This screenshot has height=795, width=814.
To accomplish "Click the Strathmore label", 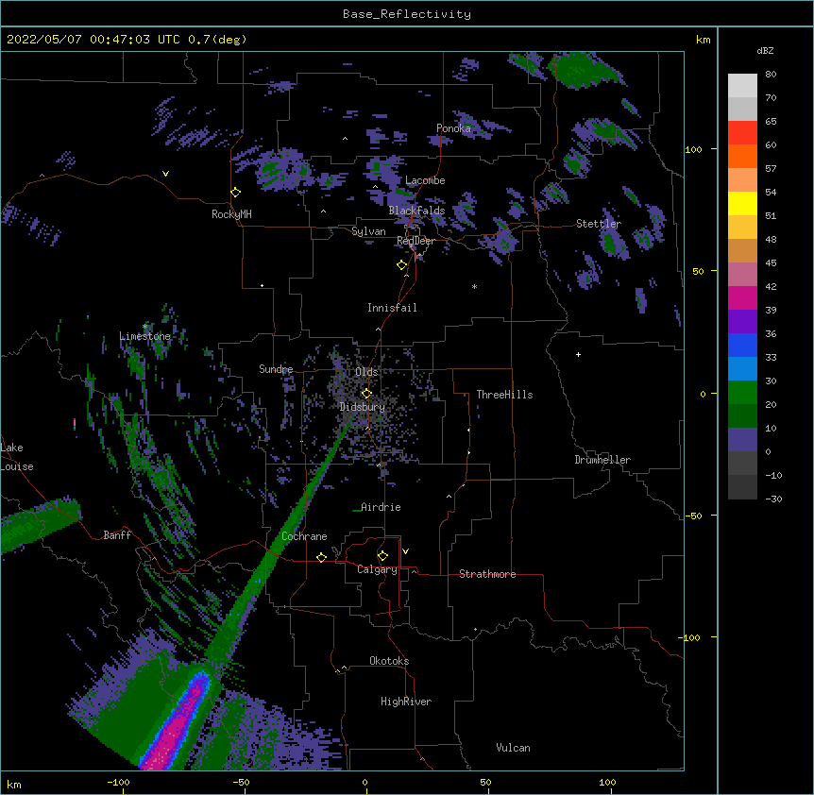I will (x=487, y=574).
